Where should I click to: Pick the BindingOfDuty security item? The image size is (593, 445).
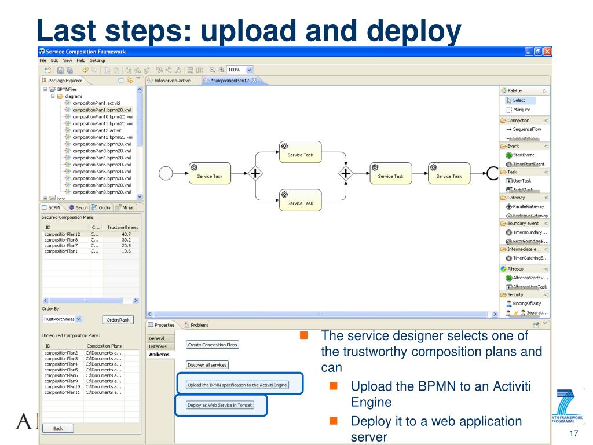coord(524,303)
